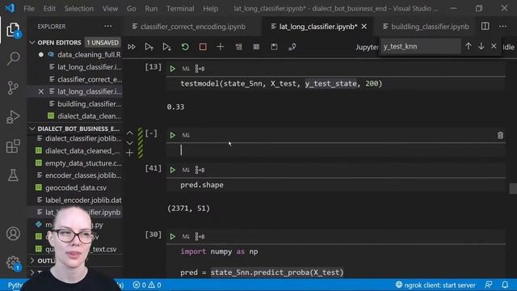Toggle cell 41 to markdown
Image resolution: width=517 pixels, height=291 pixels.
click(x=186, y=170)
